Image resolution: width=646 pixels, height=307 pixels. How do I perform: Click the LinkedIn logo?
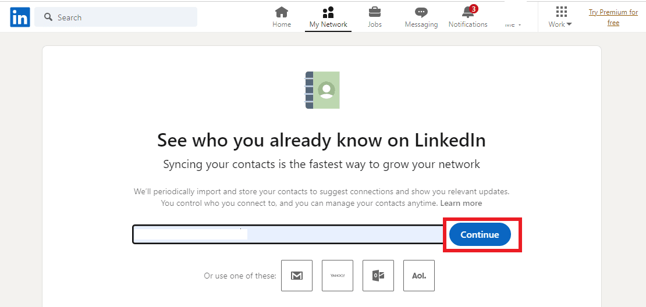coord(20,17)
